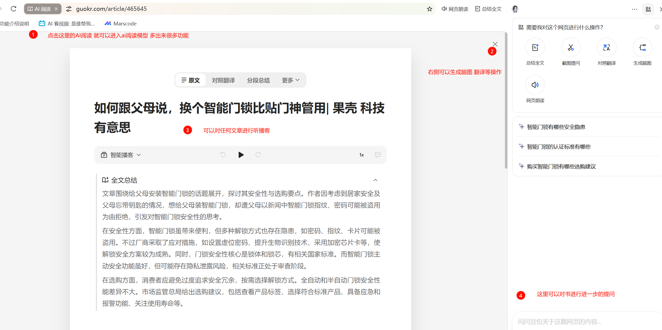Open the profile avatar menu
Viewport: 662px width, 330px height.
(x=515, y=9)
